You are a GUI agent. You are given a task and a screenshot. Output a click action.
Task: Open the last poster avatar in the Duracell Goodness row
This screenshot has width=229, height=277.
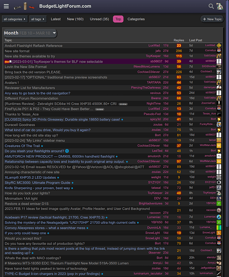[219, 125]
